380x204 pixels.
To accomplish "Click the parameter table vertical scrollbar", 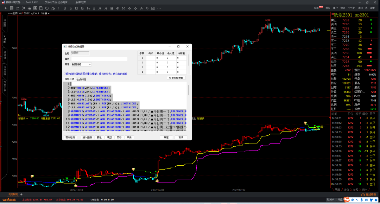I will point(189,60).
